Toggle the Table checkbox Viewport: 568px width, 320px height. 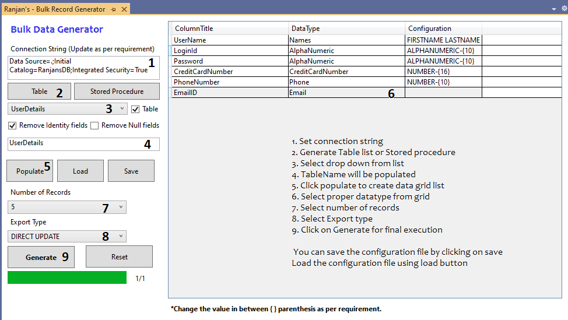click(x=136, y=109)
